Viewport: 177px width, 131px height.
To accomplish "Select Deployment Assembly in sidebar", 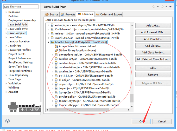I will (22, 20).
